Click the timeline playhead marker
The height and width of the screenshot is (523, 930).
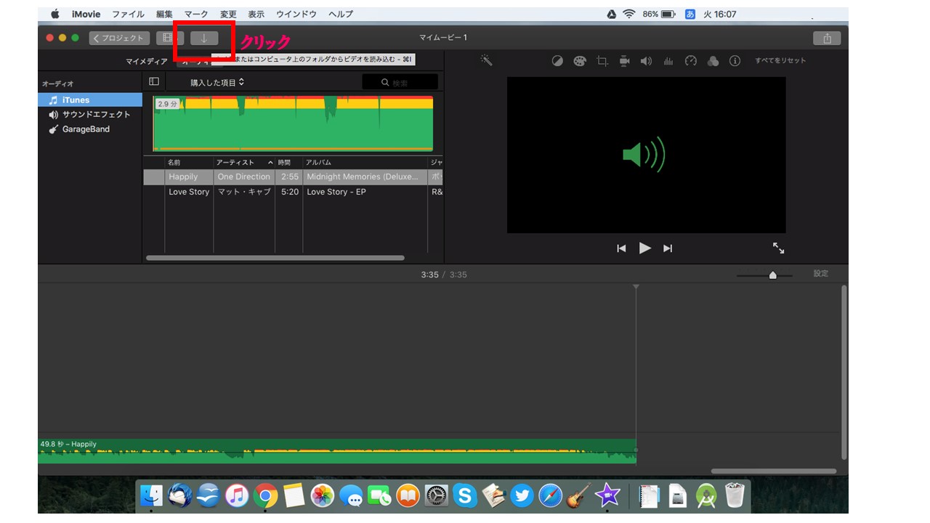pyautogui.click(x=636, y=288)
